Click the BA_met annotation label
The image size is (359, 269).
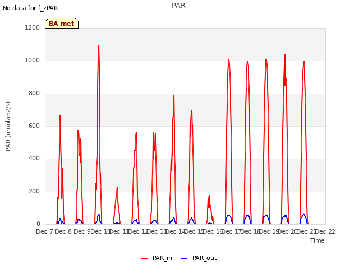[x=62, y=24]
